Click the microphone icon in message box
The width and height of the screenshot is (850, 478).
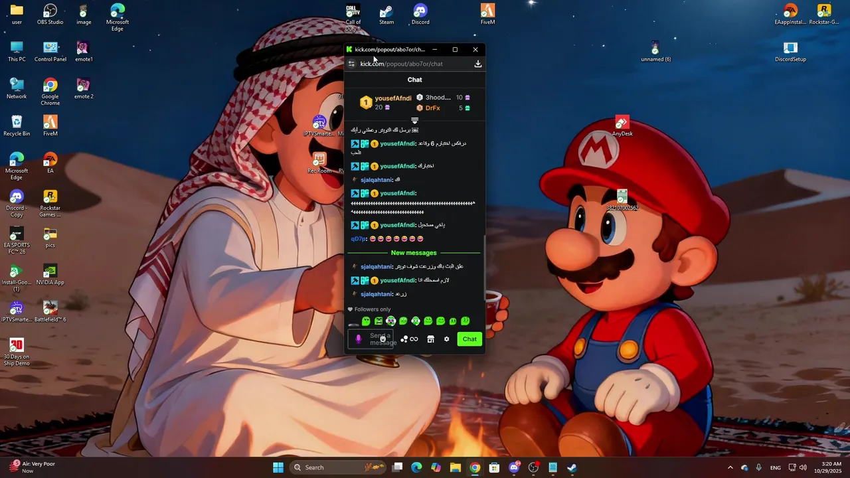[x=359, y=339]
